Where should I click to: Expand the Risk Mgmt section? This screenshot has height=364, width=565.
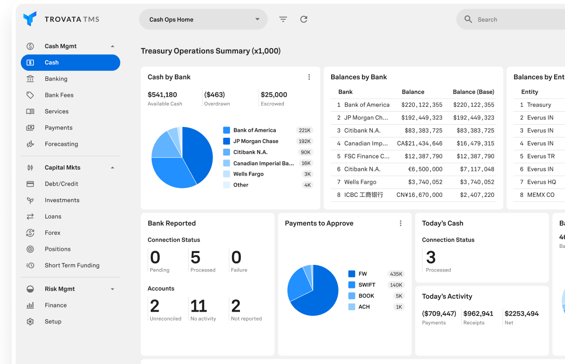pos(112,289)
